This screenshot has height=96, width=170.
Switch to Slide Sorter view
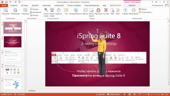[x=130, y=94]
